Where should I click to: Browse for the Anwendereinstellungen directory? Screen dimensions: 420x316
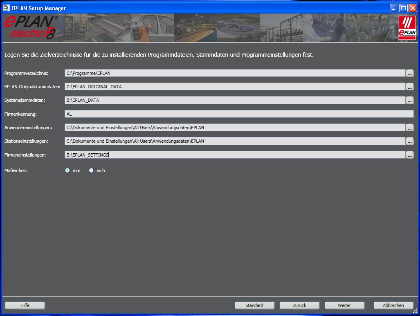(409, 128)
